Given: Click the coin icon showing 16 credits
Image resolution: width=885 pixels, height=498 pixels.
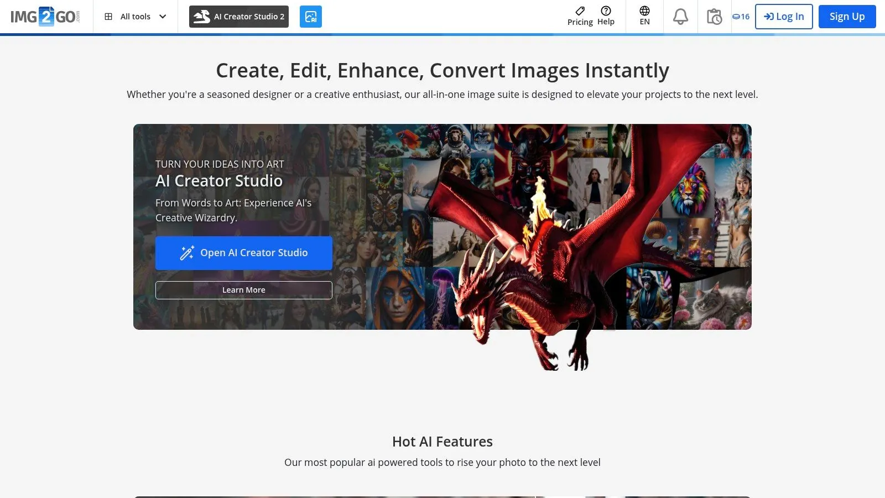Looking at the screenshot, I should point(740,16).
